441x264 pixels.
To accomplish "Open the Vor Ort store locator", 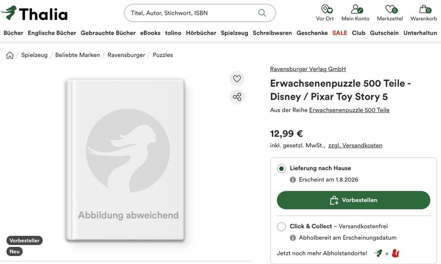I will [x=325, y=12].
